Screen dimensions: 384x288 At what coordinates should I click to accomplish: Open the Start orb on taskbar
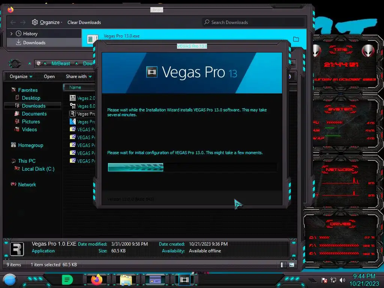(10, 280)
